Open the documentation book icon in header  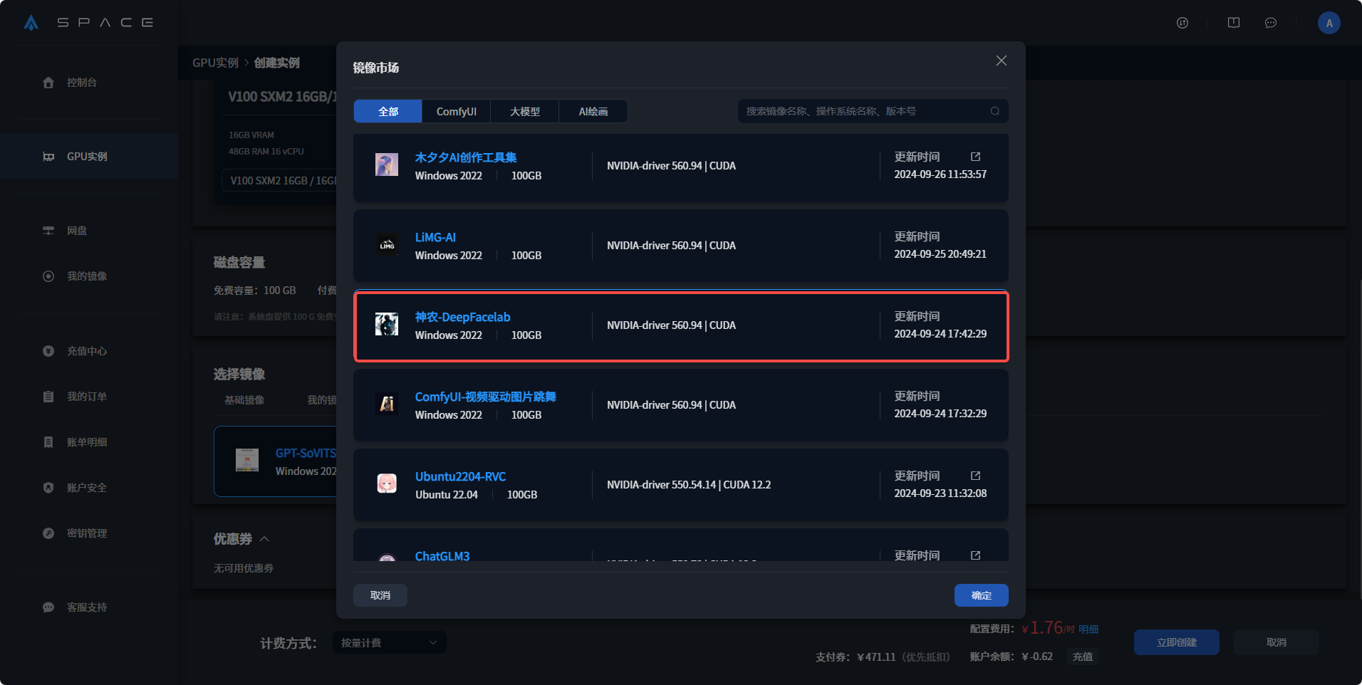(1233, 23)
